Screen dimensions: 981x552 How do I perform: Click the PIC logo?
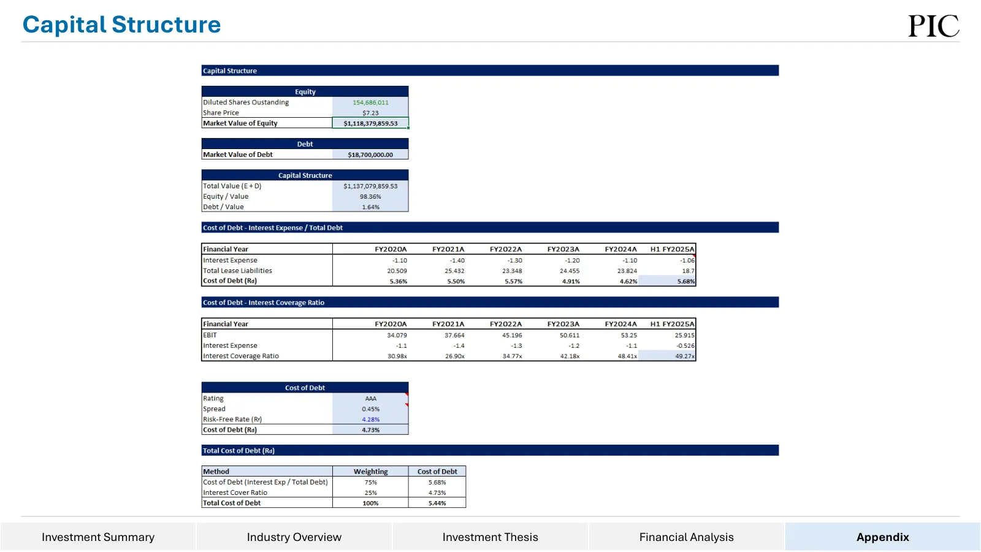tap(934, 26)
